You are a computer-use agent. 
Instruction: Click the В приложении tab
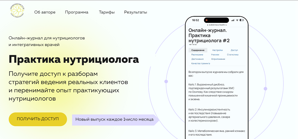(x=218, y=59)
